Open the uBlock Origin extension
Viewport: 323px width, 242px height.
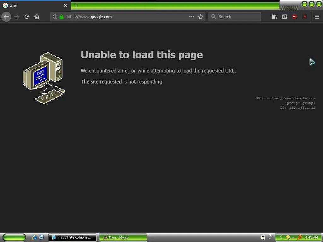(295, 17)
